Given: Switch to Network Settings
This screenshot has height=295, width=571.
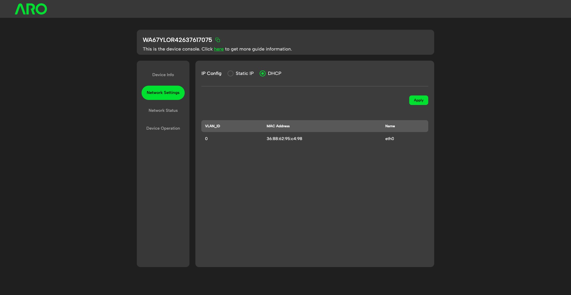Looking at the screenshot, I should (x=163, y=92).
